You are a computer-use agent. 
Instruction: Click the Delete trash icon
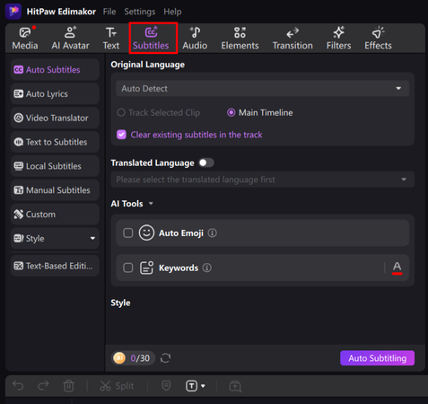(x=68, y=386)
